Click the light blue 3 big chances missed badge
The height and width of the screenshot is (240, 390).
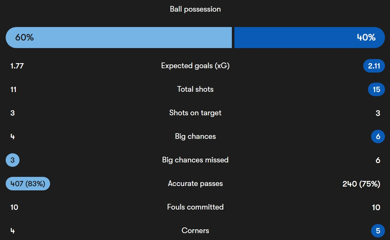[13, 160]
